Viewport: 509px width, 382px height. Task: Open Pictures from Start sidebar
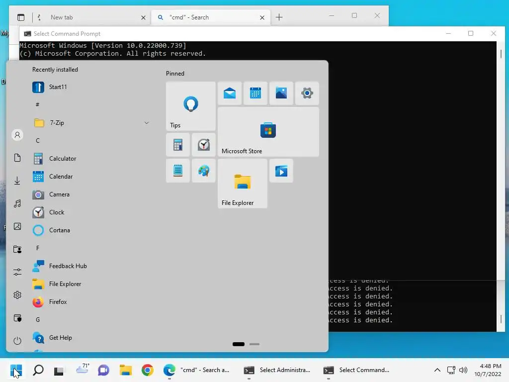[x=17, y=226]
